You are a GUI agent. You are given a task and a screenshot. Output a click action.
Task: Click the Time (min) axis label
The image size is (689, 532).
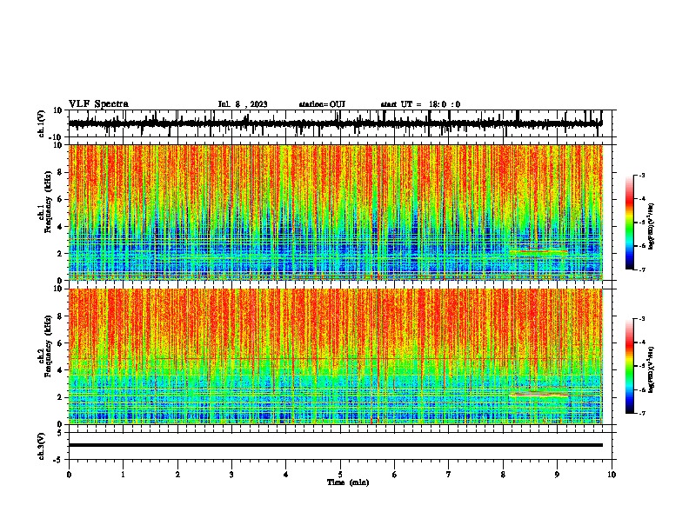[x=348, y=482]
